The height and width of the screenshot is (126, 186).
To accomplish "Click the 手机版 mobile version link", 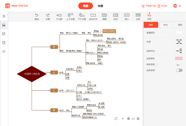I will [162, 6].
